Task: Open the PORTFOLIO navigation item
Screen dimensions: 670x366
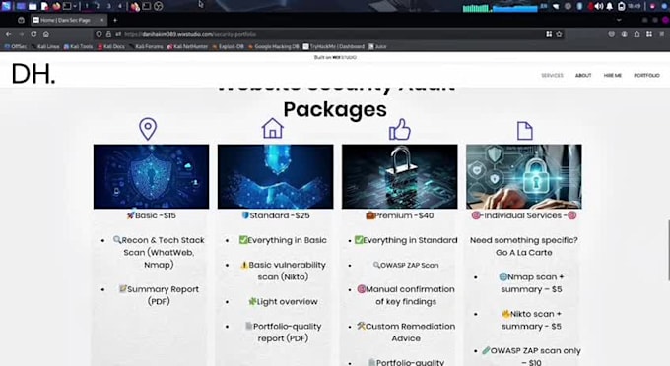Action: click(x=646, y=75)
